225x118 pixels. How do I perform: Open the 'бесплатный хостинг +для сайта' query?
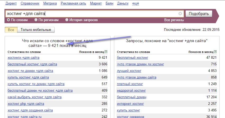click(32, 64)
